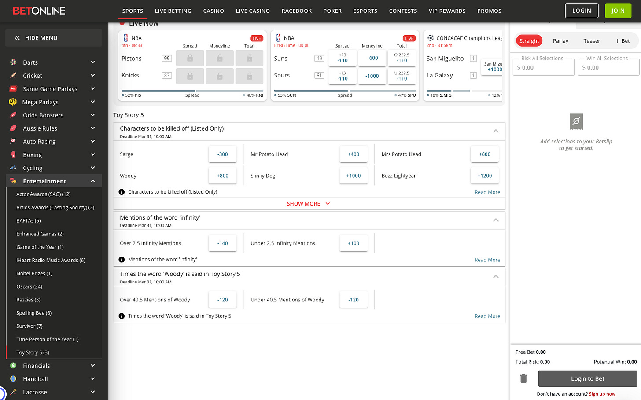
Task: Click the CONCACAF soccer ball icon
Action: tap(431, 38)
